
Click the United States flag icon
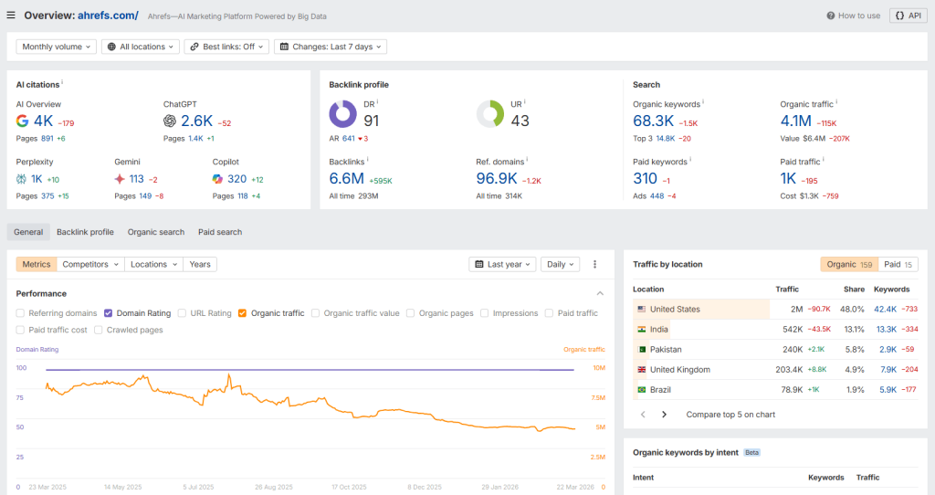(642, 309)
